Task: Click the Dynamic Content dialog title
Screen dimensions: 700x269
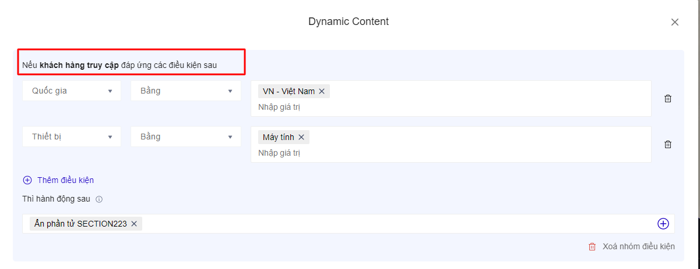Action: coord(349,21)
